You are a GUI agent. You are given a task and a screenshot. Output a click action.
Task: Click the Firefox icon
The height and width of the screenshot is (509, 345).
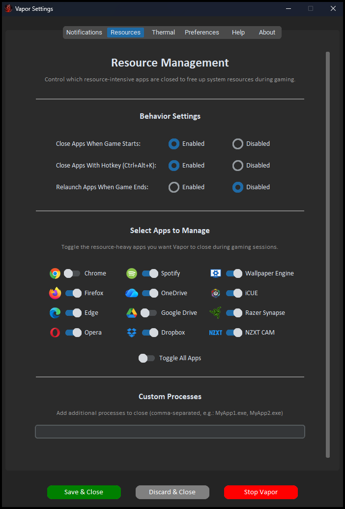[55, 293]
